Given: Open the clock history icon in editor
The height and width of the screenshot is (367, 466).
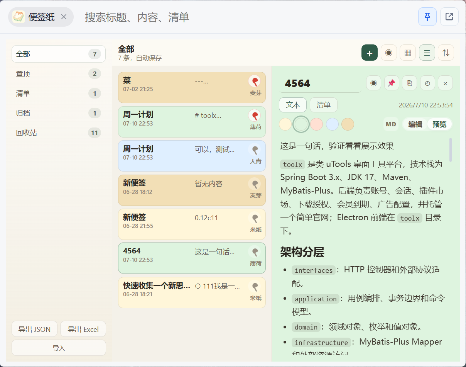Looking at the screenshot, I should click(x=427, y=83).
